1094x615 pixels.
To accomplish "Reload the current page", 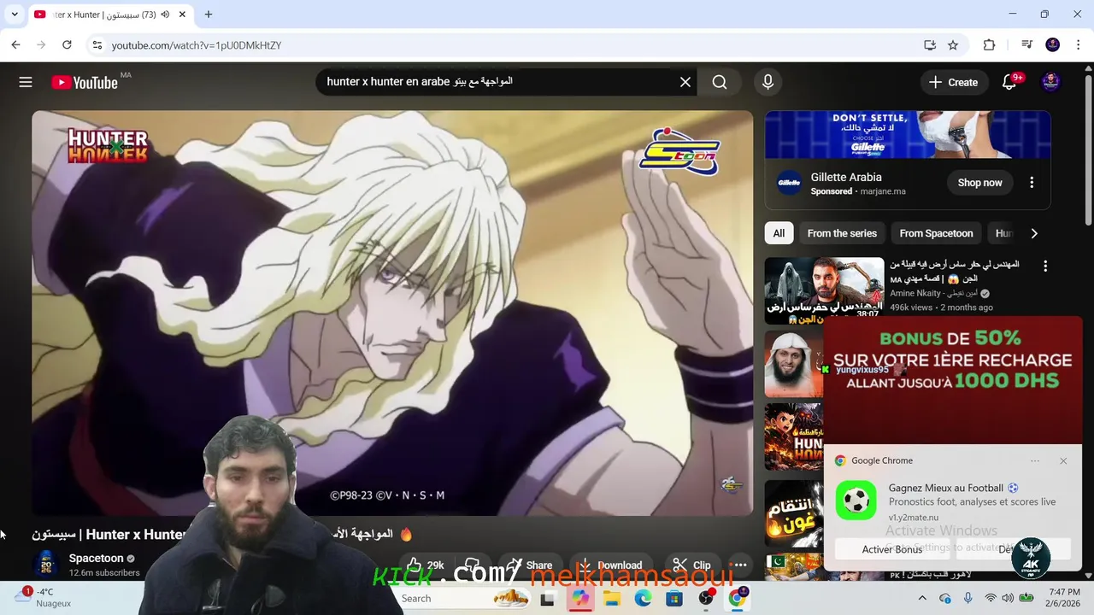I will [67, 45].
